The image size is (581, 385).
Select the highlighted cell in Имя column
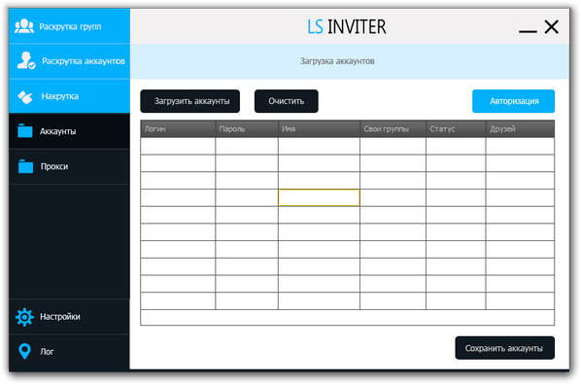(x=319, y=197)
